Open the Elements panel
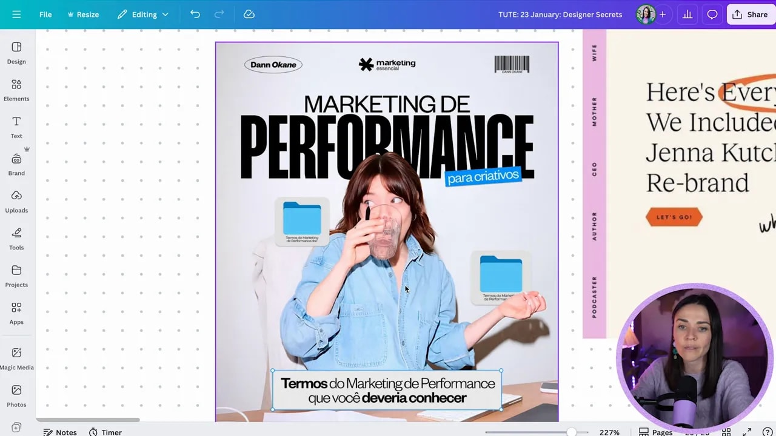This screenshot has width=776, height=436. click(x=16, y=91)
